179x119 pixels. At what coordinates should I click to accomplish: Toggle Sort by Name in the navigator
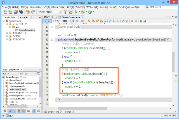click(x=34, y=111)
